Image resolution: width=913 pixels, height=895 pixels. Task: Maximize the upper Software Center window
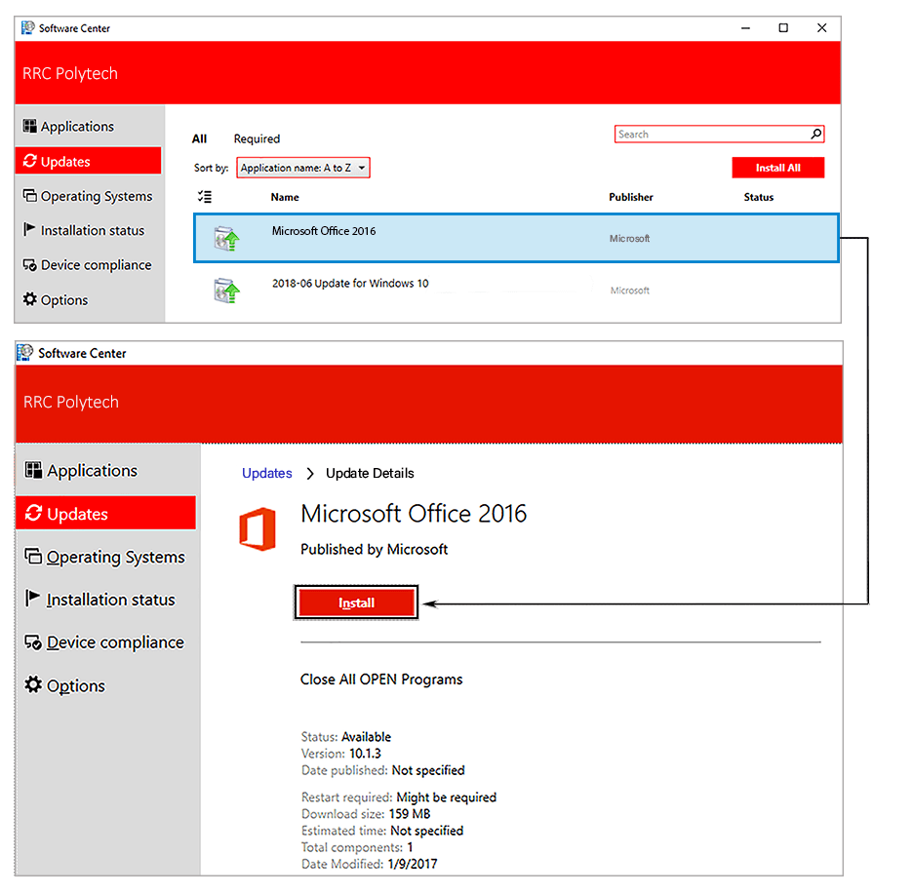click(x=783, y=28)
